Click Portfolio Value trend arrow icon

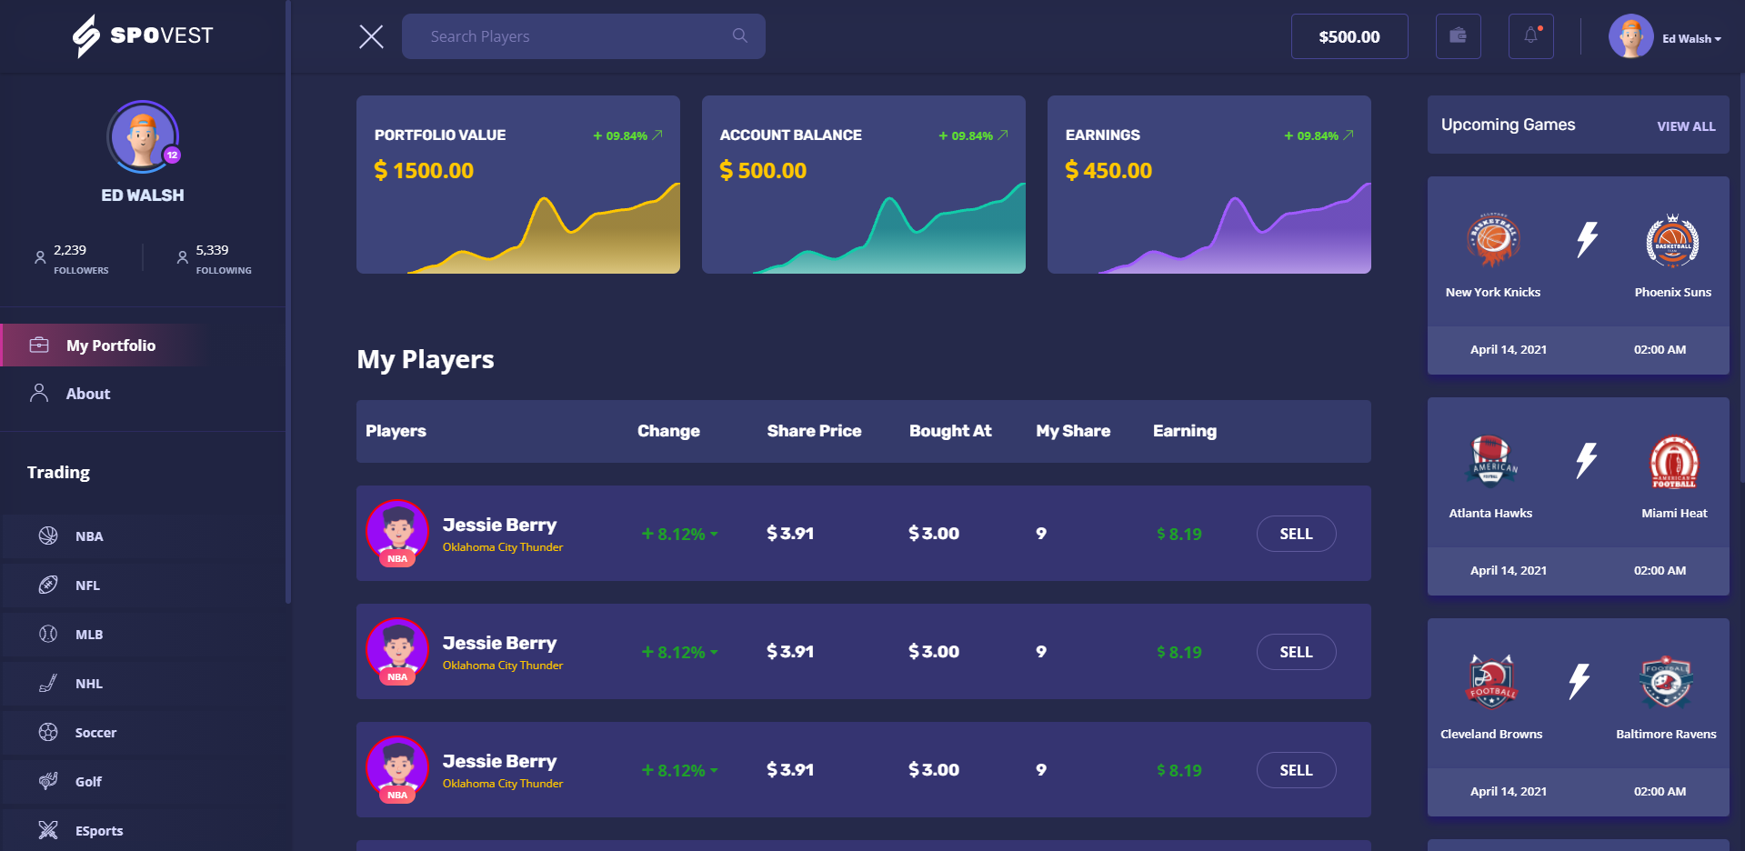pos(657,135)
